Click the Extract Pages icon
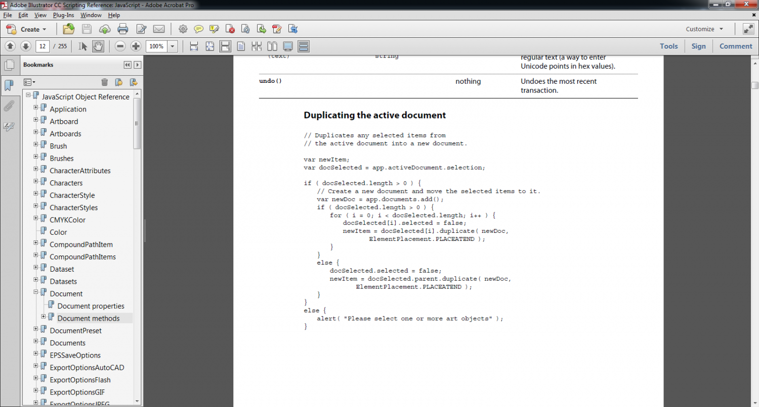759x407 pixels. pyautogui.click(x=261, y=29)
